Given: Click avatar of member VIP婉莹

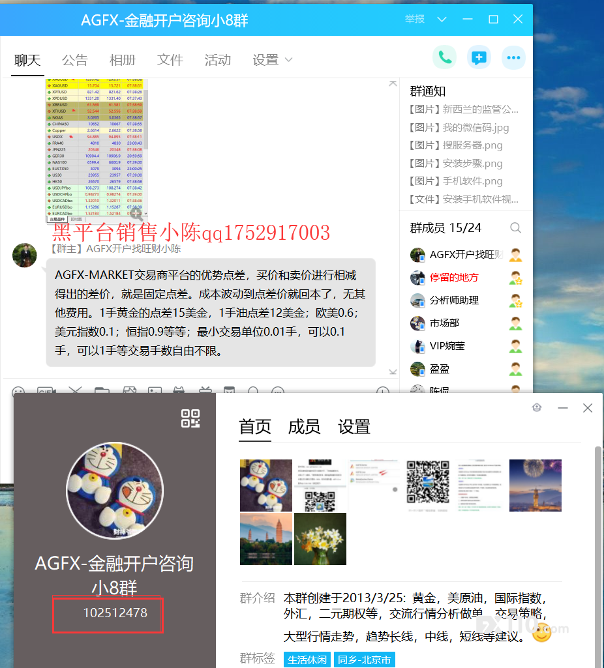Looking at the screenshot, I should [417, 346].
